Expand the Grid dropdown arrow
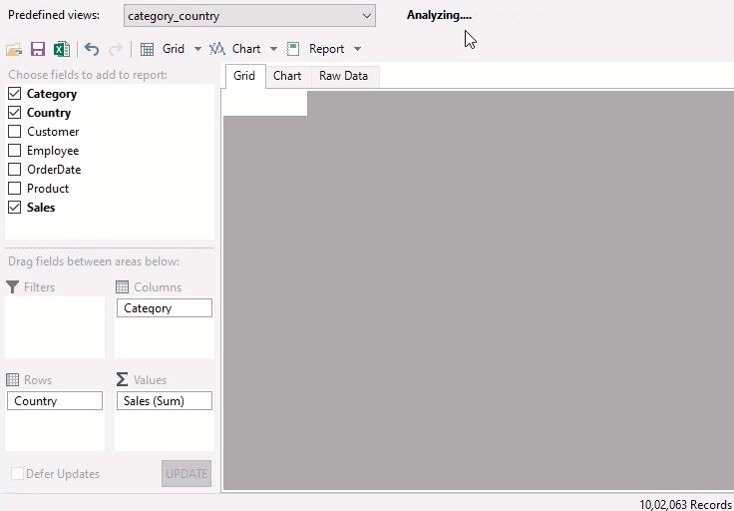734x511 pixels. 197,49
